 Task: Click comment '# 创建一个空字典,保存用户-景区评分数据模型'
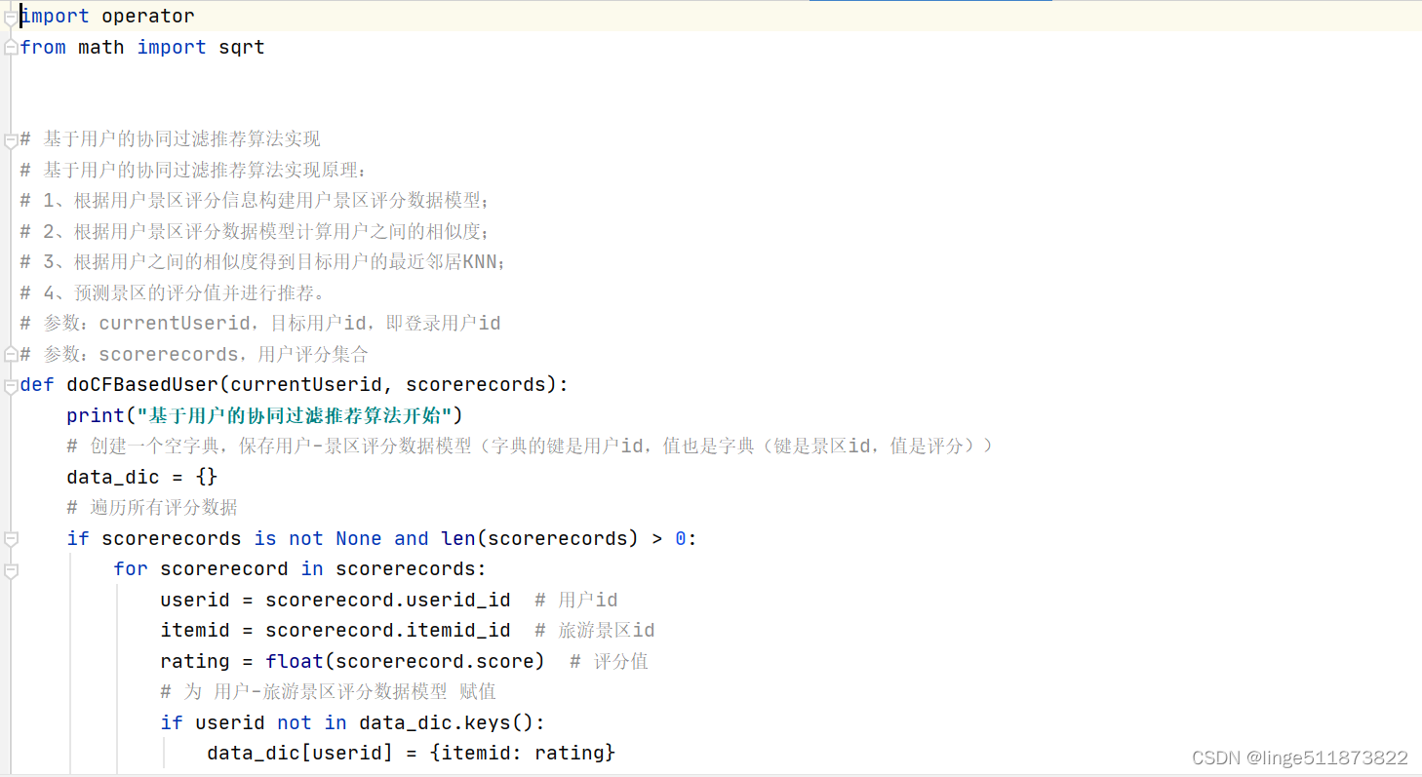click(530, 447)
